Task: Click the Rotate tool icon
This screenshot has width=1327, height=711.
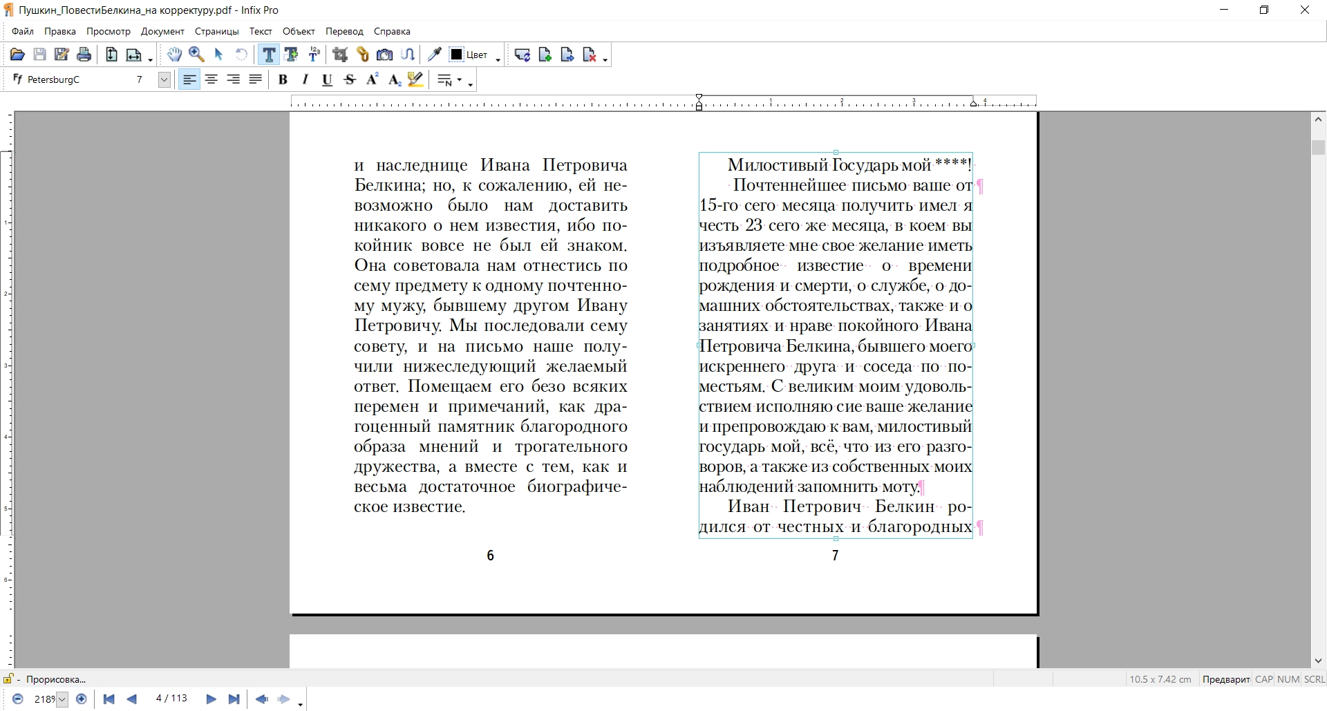Action: pos(241,55)
